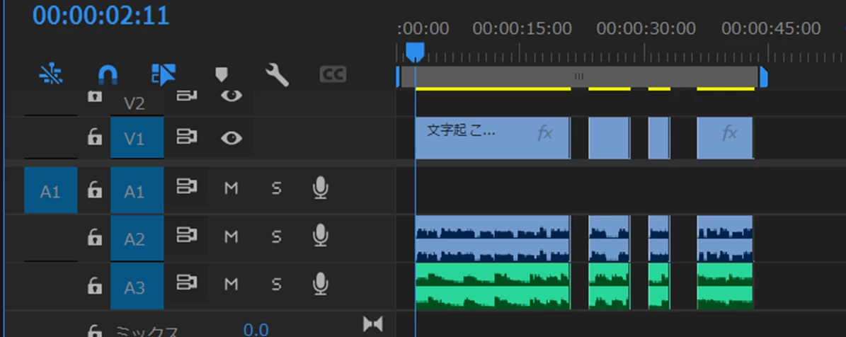Solo track A1
846x337 pixels.
coord(276,188)
